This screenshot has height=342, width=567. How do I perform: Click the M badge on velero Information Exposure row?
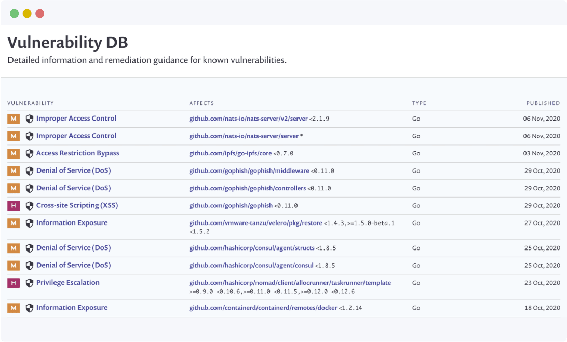click(14, 223)
